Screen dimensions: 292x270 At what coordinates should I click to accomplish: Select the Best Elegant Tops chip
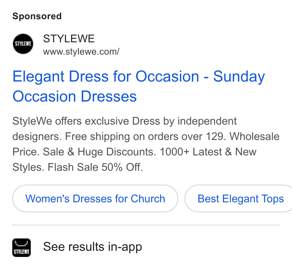238,198
